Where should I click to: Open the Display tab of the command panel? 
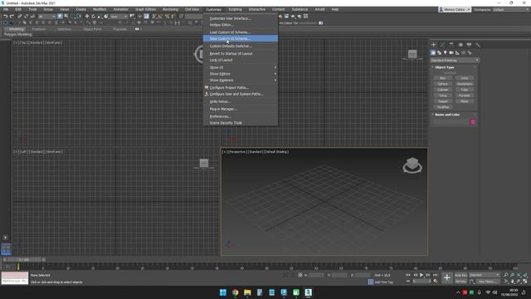469,44
